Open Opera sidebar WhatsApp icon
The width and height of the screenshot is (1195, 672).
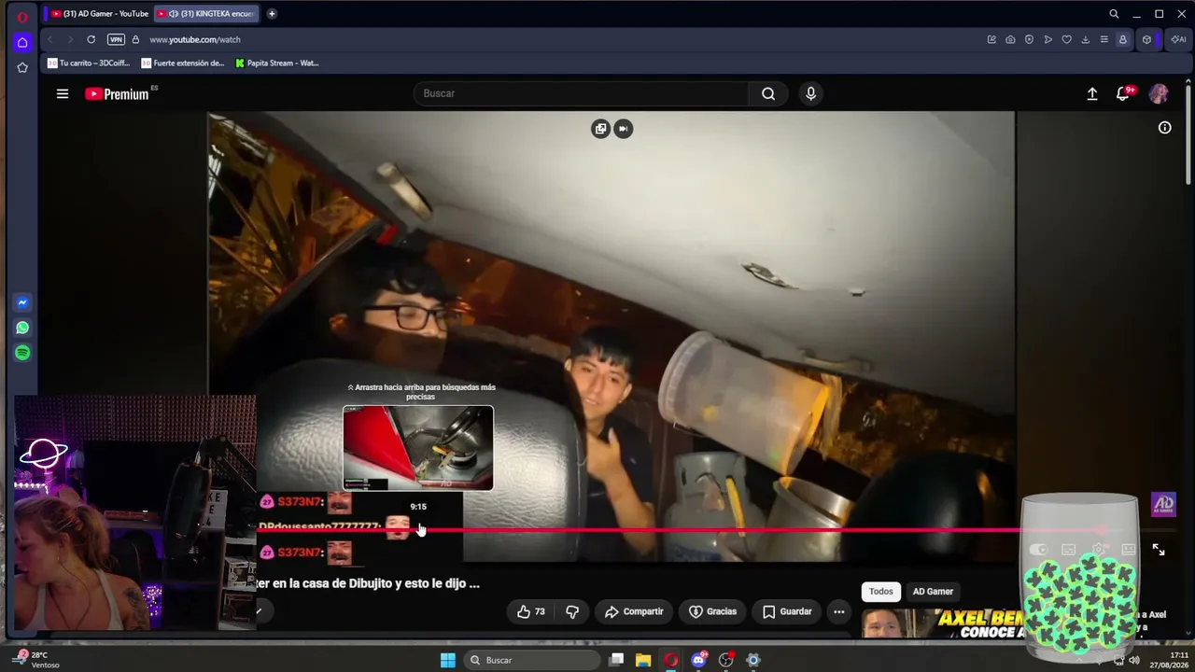tap(22, 328)
